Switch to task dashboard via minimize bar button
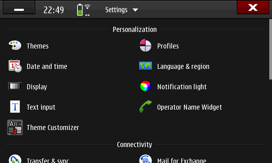Image resolution: width=272 pixels, height=163 pixels. [x=19, y=7]
